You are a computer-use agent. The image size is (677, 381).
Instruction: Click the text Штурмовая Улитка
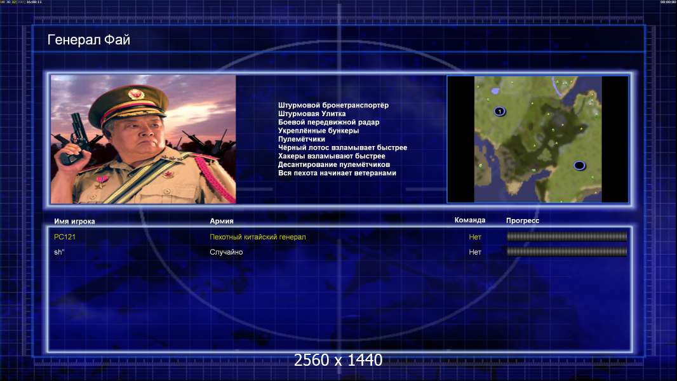click(x=312, y=114)
